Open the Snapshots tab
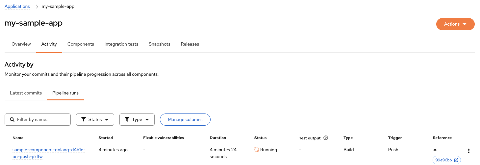Screen dimensions: 480x165 (x=160, y=44)
